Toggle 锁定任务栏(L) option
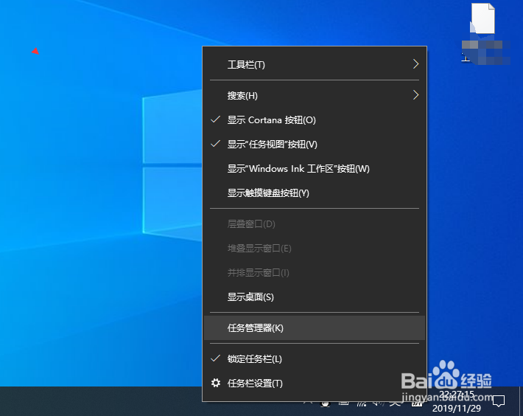The image size is (523, 416). [x=315, y=359]
